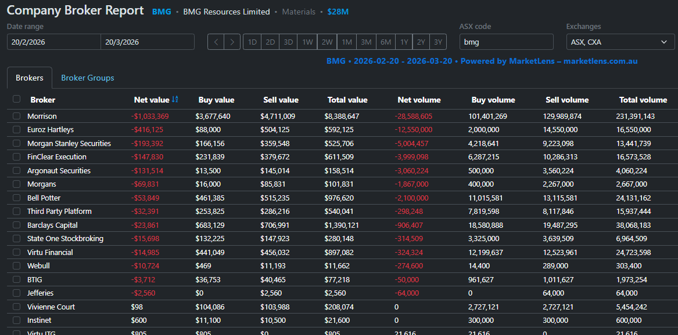Viewport: 678px width, 335px height.
Task: Click the Barclays Capital broker name
Action: 52,225
